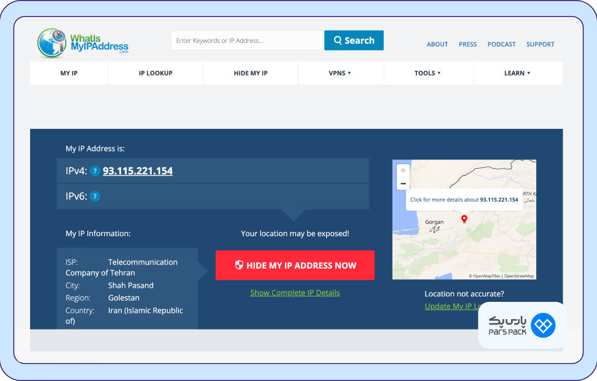Click the blue Search button
Image resolution: width=597 pixels, height=381 pixels.
pyautogui.click(x=354, y=40)
